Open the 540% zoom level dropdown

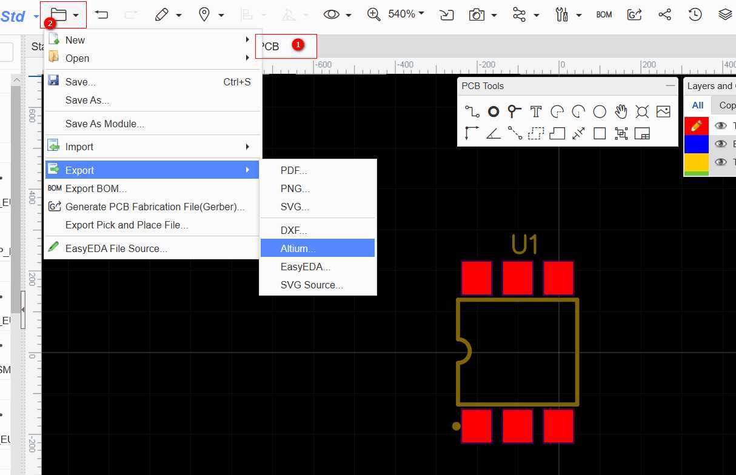coord(406,14)
